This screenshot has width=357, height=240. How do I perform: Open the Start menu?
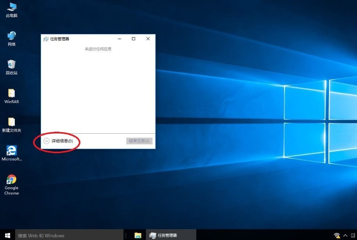pos(7,235)
